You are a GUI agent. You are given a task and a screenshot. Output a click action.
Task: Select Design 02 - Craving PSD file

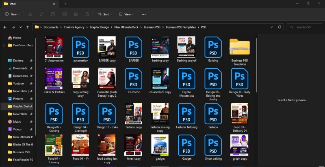[54, 114]
